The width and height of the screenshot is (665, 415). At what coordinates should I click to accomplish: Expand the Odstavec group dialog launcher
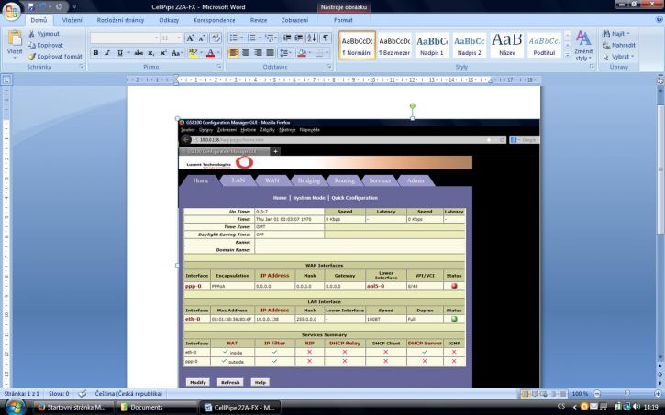pos(329,67)
